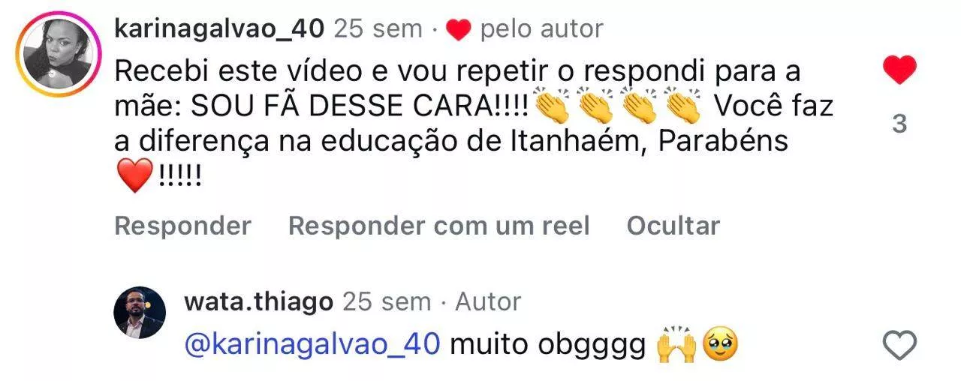This screenshot has height=381, width=961.
Task: Click the small heart beside 'pelo autor'
Action: (x=457, y=29)
